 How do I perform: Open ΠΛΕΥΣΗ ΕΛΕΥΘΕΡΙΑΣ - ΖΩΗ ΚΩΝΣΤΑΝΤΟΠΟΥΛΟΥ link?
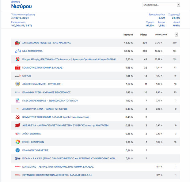coord(50,100)
